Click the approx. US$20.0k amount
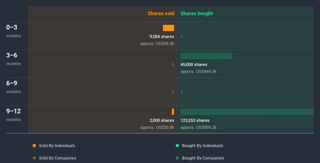This screenshot has height=163, width=320. tap(157, 127)
